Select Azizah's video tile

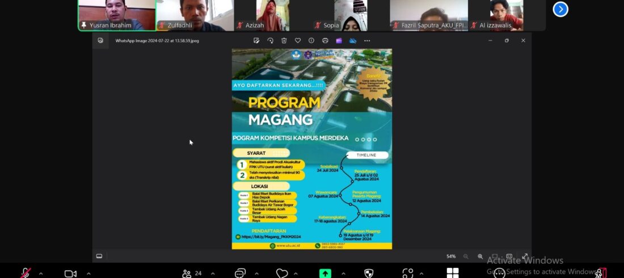point(273,15)
